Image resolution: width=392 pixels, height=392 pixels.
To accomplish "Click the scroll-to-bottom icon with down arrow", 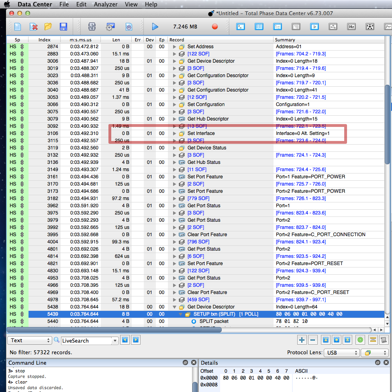I will pos(347,340).
